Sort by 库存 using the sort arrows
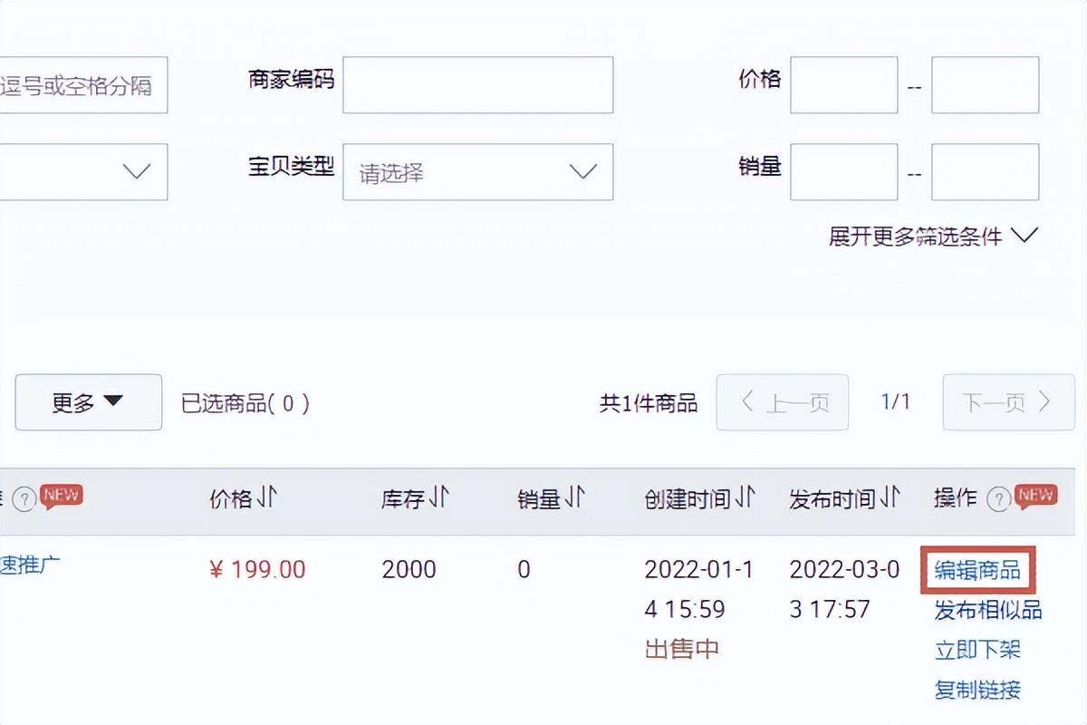 (x=441, y=497)
